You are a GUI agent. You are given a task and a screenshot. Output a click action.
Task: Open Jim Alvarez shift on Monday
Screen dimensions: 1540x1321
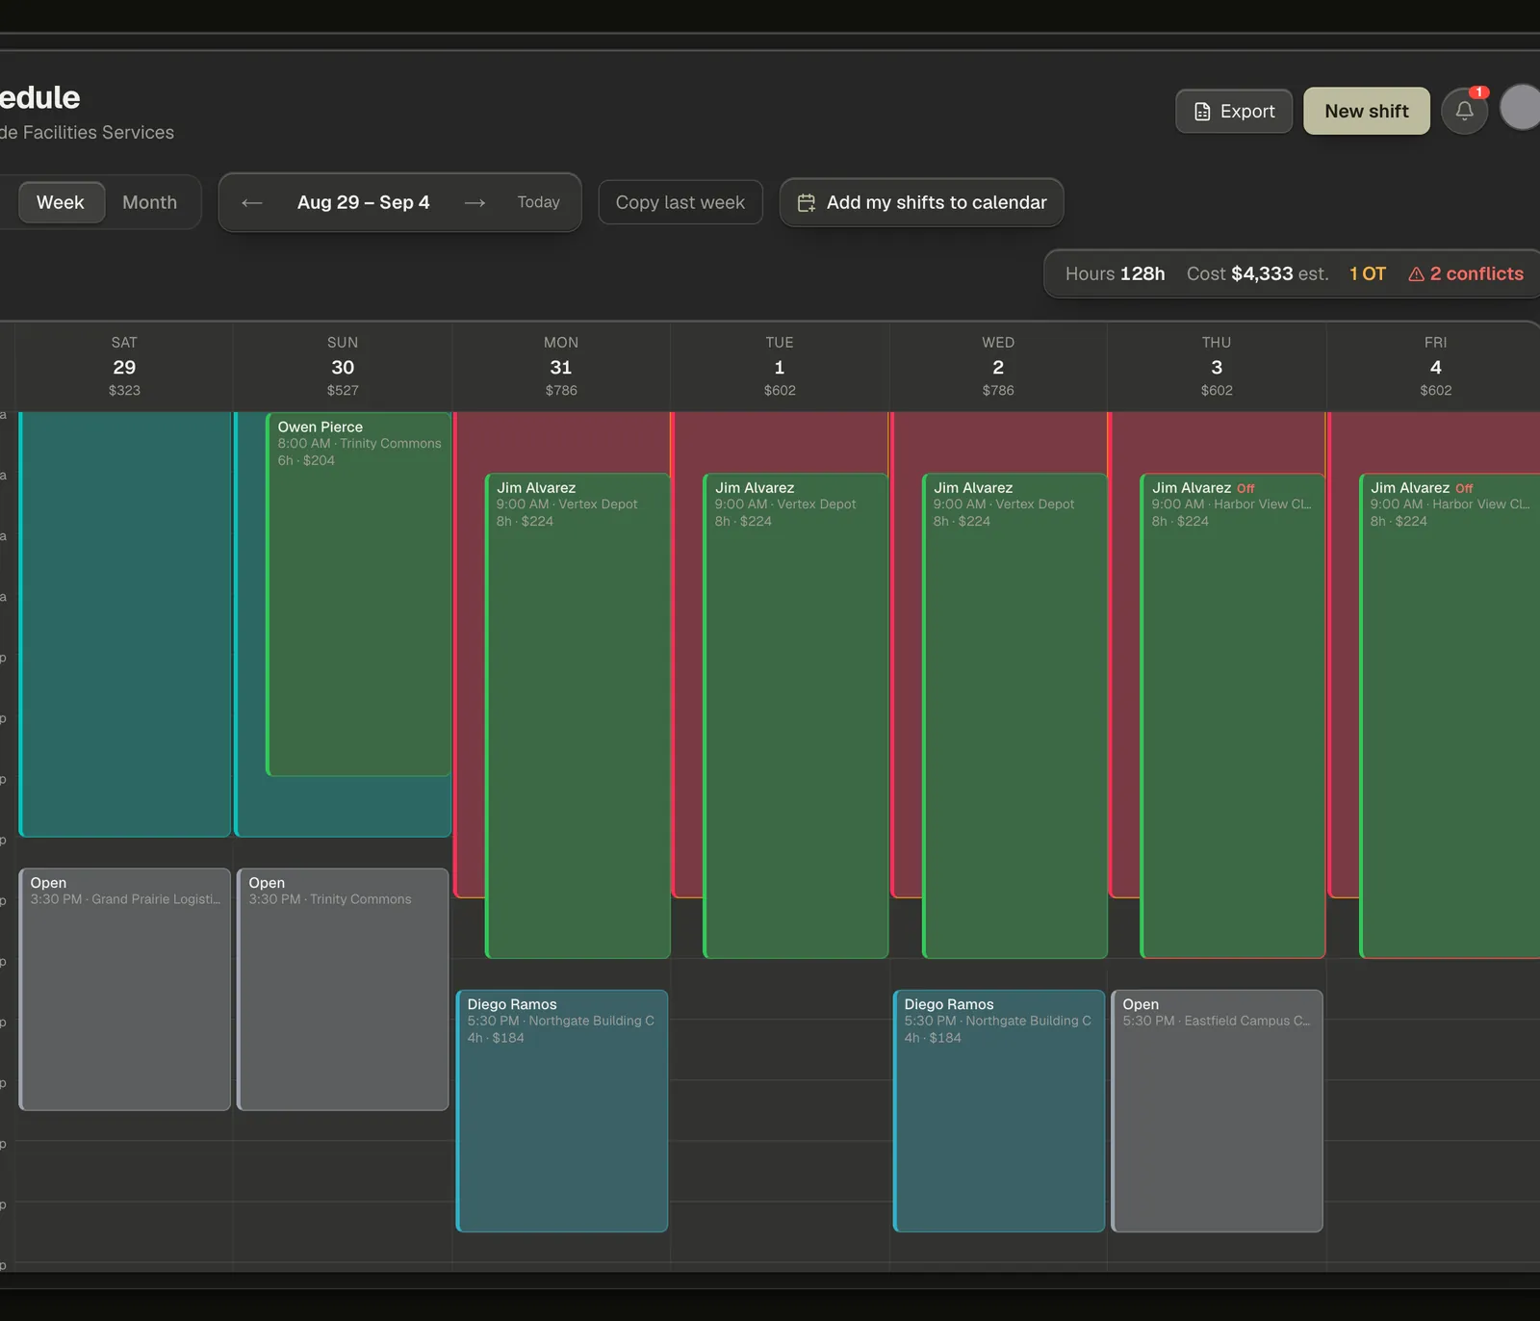[x=577, y=715]
